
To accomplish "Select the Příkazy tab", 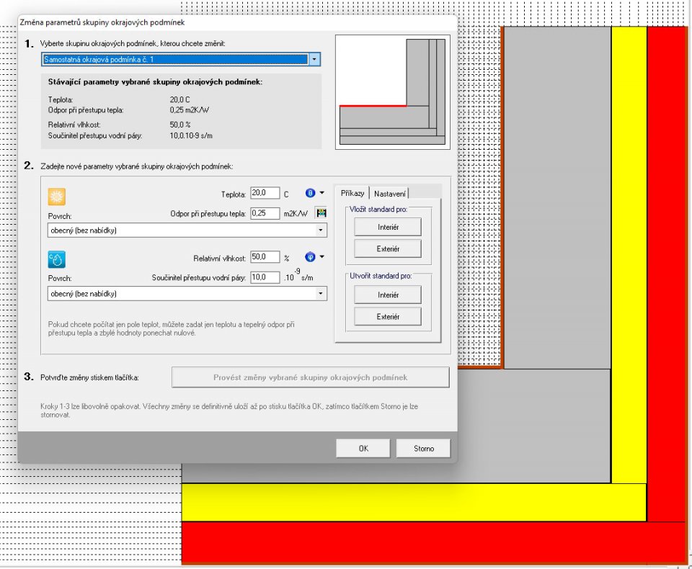I will coord(352,193).
